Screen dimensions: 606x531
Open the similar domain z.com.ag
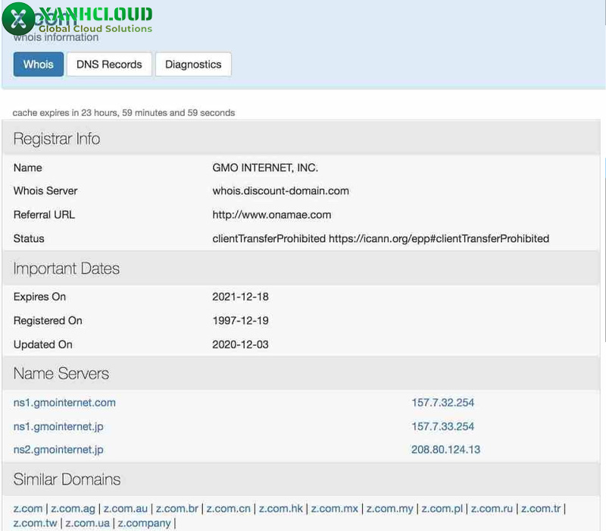tap(73, 508)
